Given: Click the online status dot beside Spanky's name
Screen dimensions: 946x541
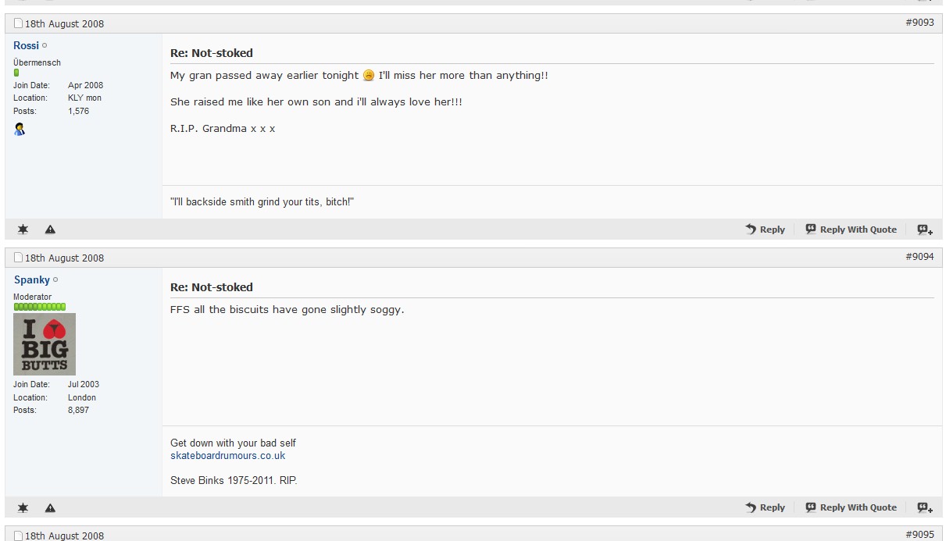Looking at the screenshot, I should tap(55, 280).
